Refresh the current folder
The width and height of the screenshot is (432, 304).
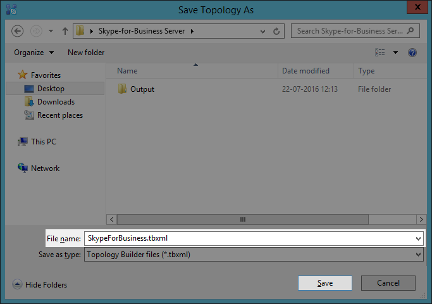[x=276, y=31]
